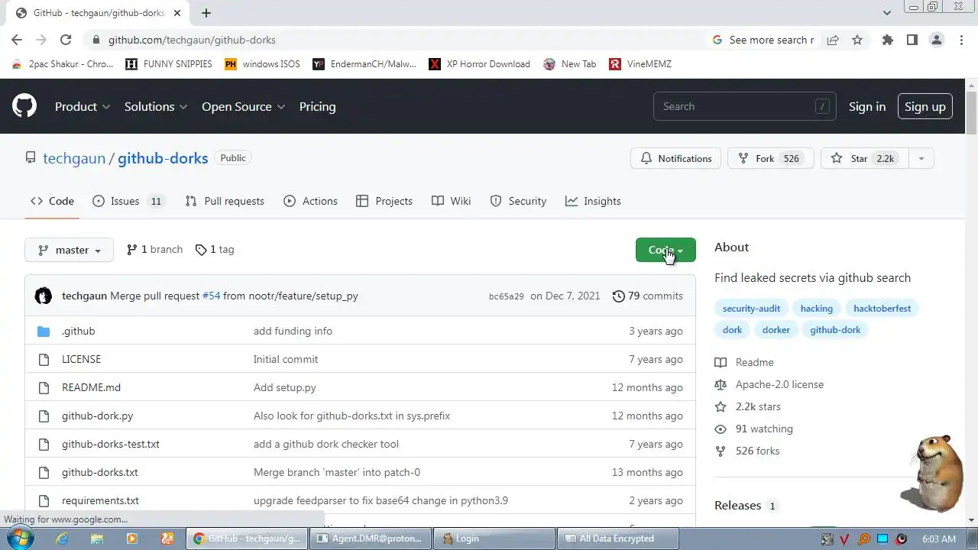Switch to the Pull requests tab
This screenshot has height=550, width=978.
(x=225, y=201)
